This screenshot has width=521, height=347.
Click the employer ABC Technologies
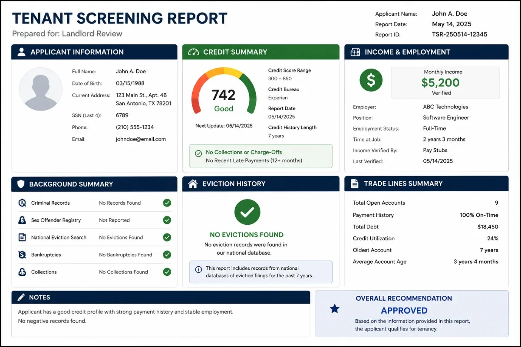point(445,107)
